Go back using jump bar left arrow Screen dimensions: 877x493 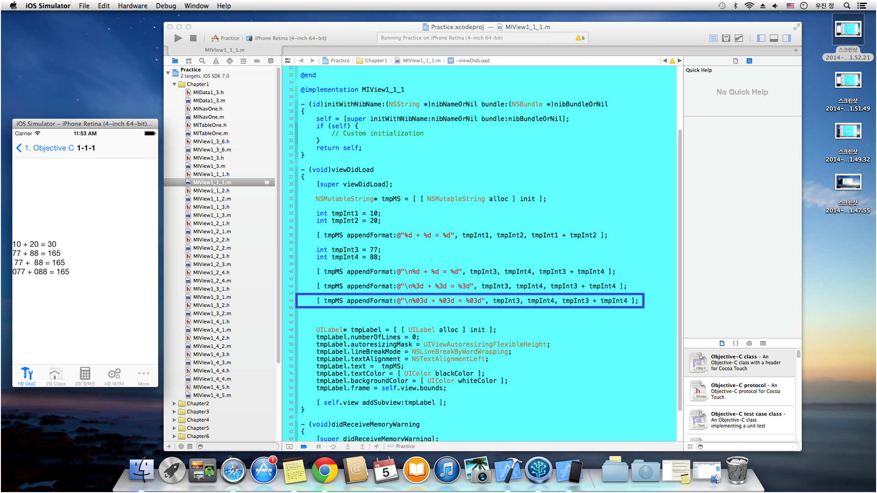pos(301,61)
